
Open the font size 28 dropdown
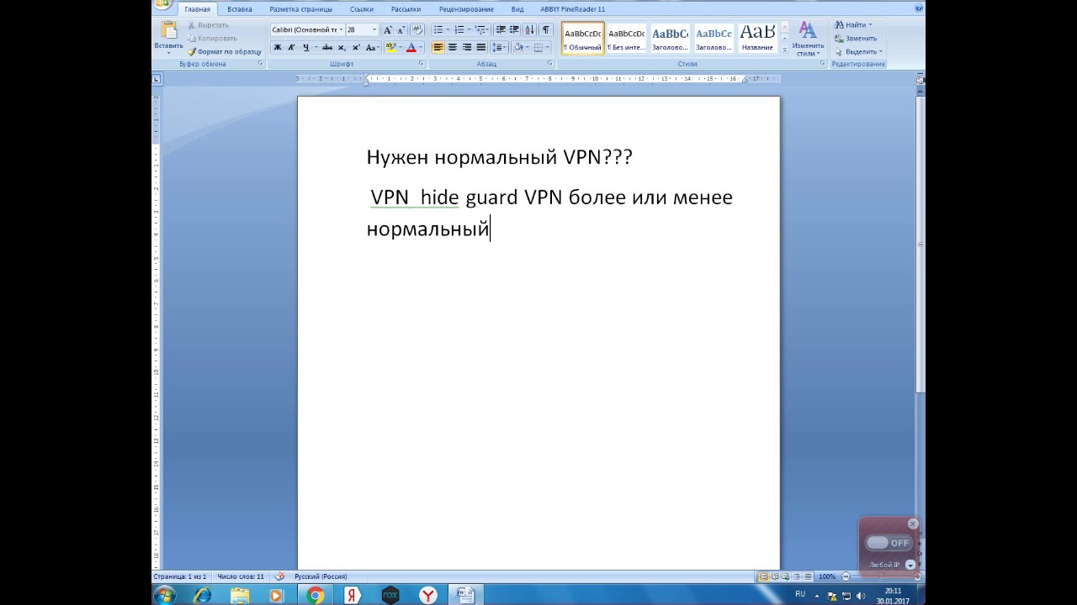pyautogui.click(x=374, y=29)
